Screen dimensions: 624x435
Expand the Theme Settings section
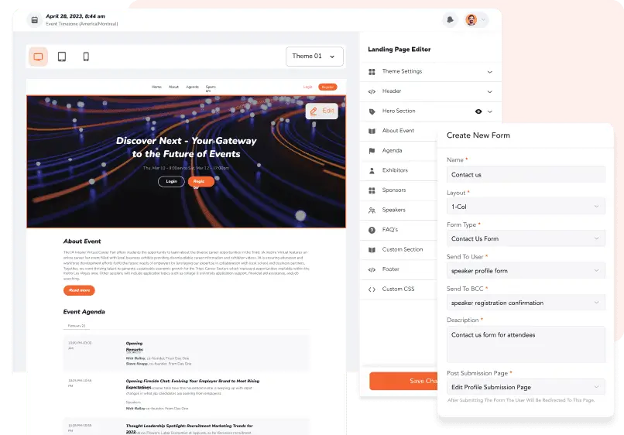tap(430, 72)
